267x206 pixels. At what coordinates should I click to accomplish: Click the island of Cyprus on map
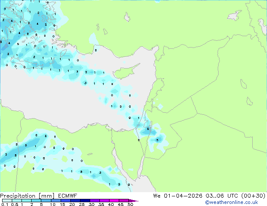(125, 72)
